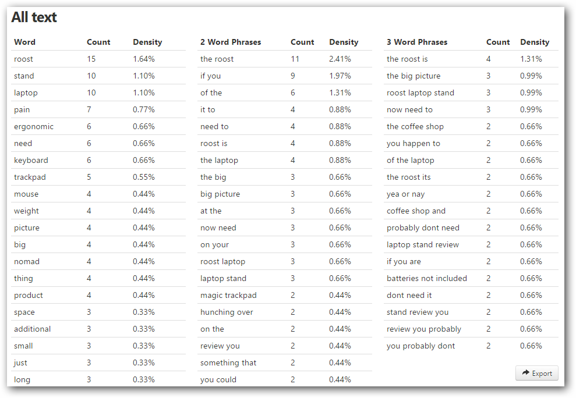Click the Density header beside 3 Word Phrases
Image resolution: width=576 pixels, height=398 pixels.
coord(535,42)
